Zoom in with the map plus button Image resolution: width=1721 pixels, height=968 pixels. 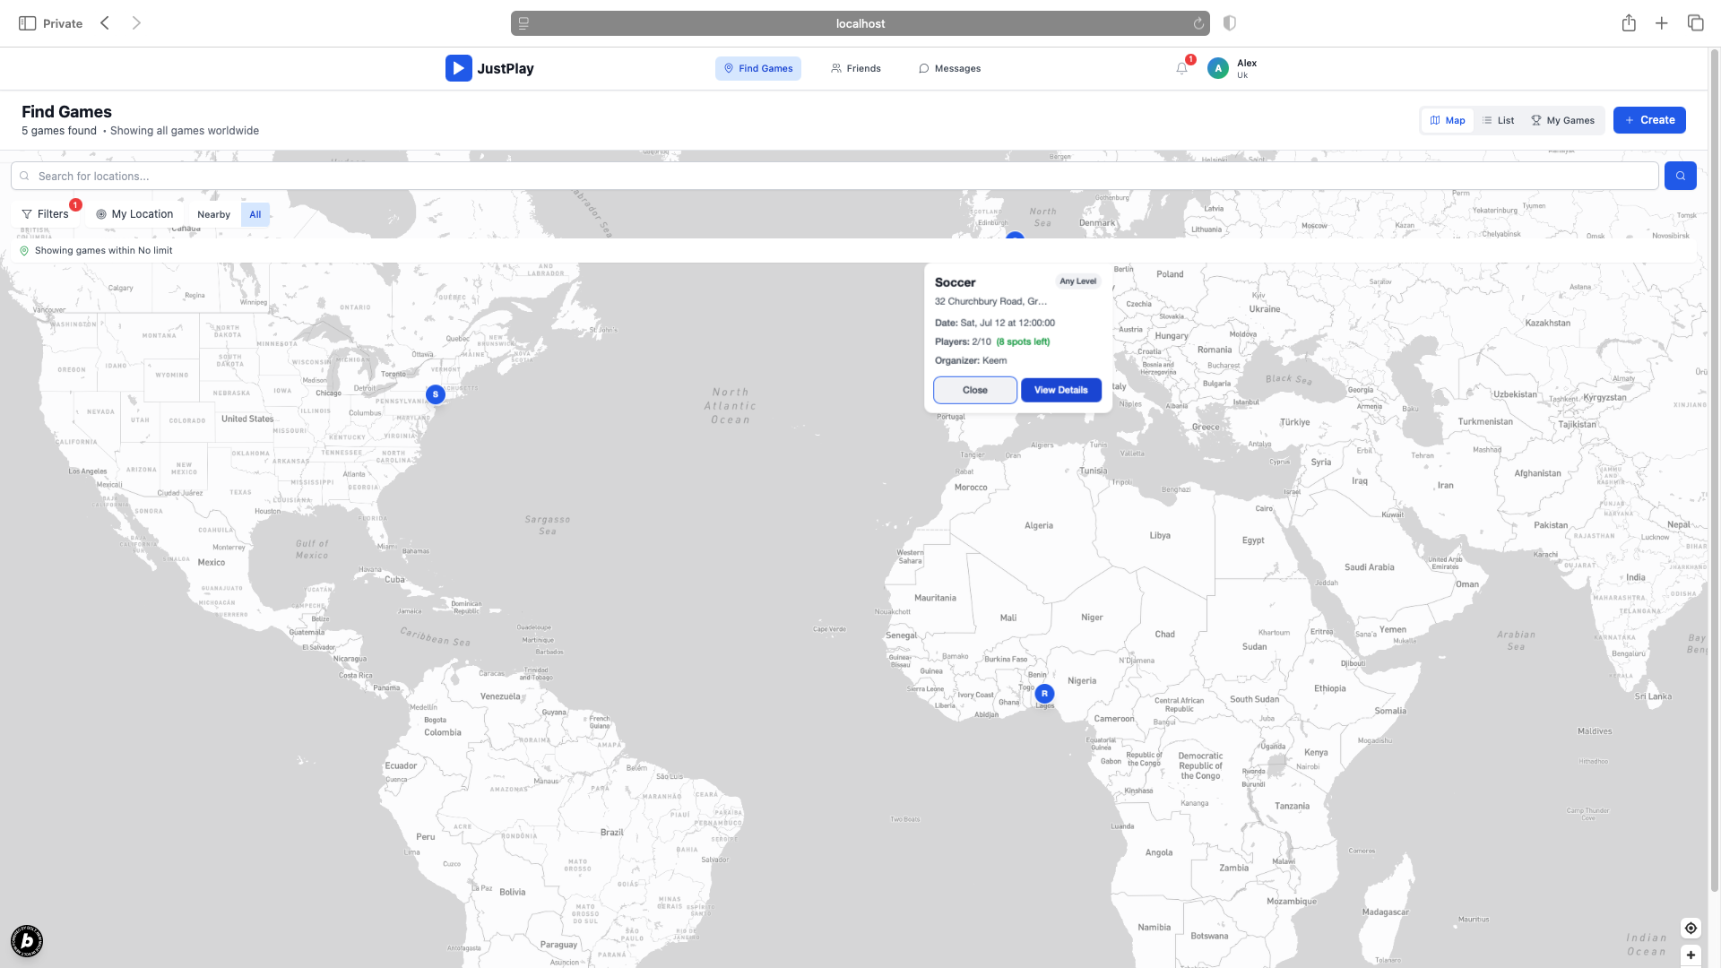pyautogui.click(x=1691, y=955)
